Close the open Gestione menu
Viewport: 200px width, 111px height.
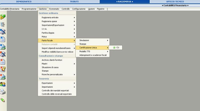click(x=43, y=9)
